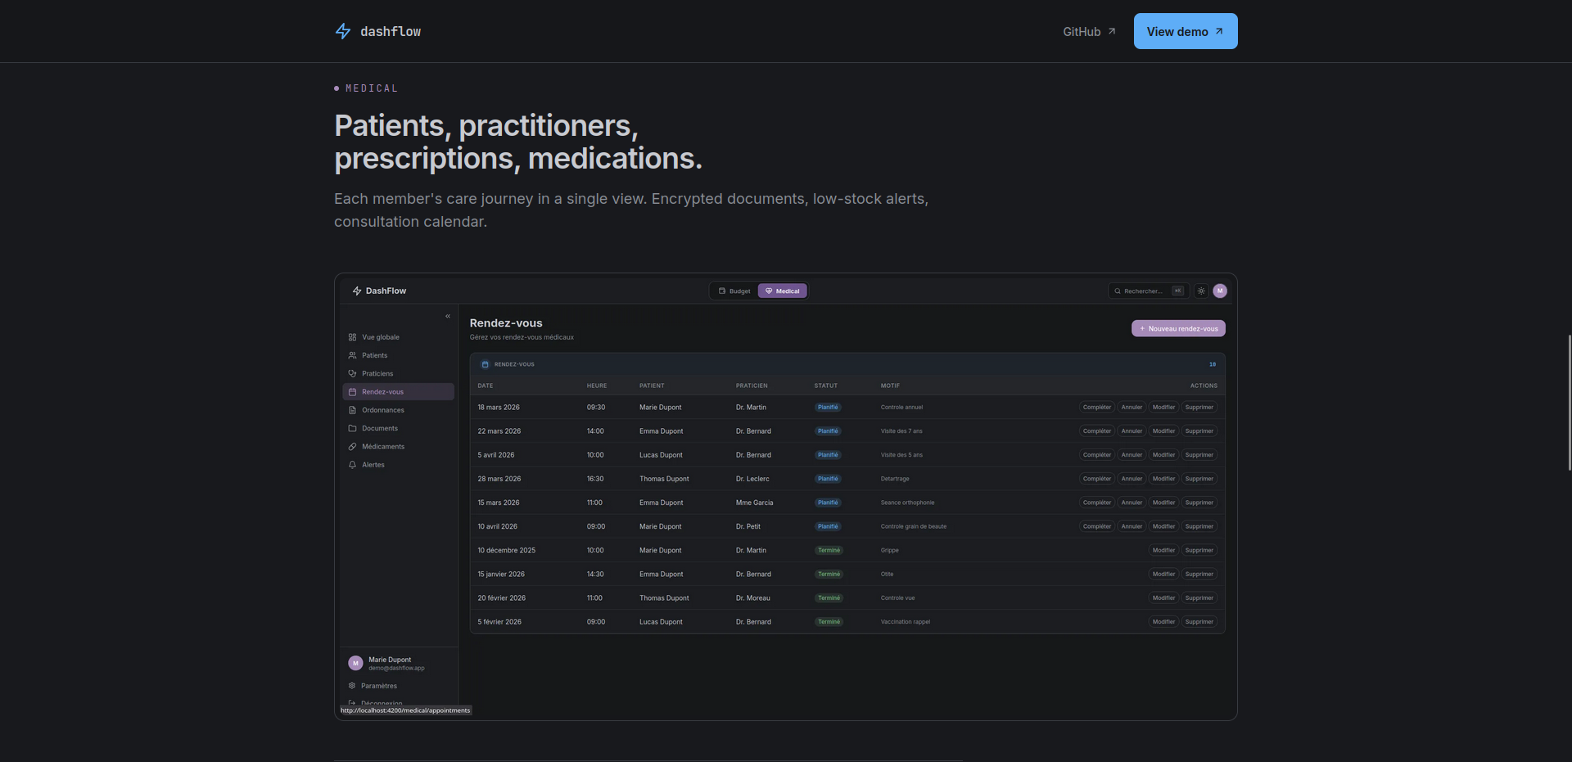Open Vue globale in the sidebar
Screen dimensions: 1572x762
[398, 337]
